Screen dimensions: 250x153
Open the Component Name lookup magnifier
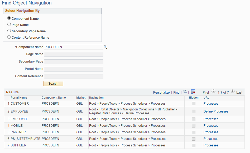[105, 47]
